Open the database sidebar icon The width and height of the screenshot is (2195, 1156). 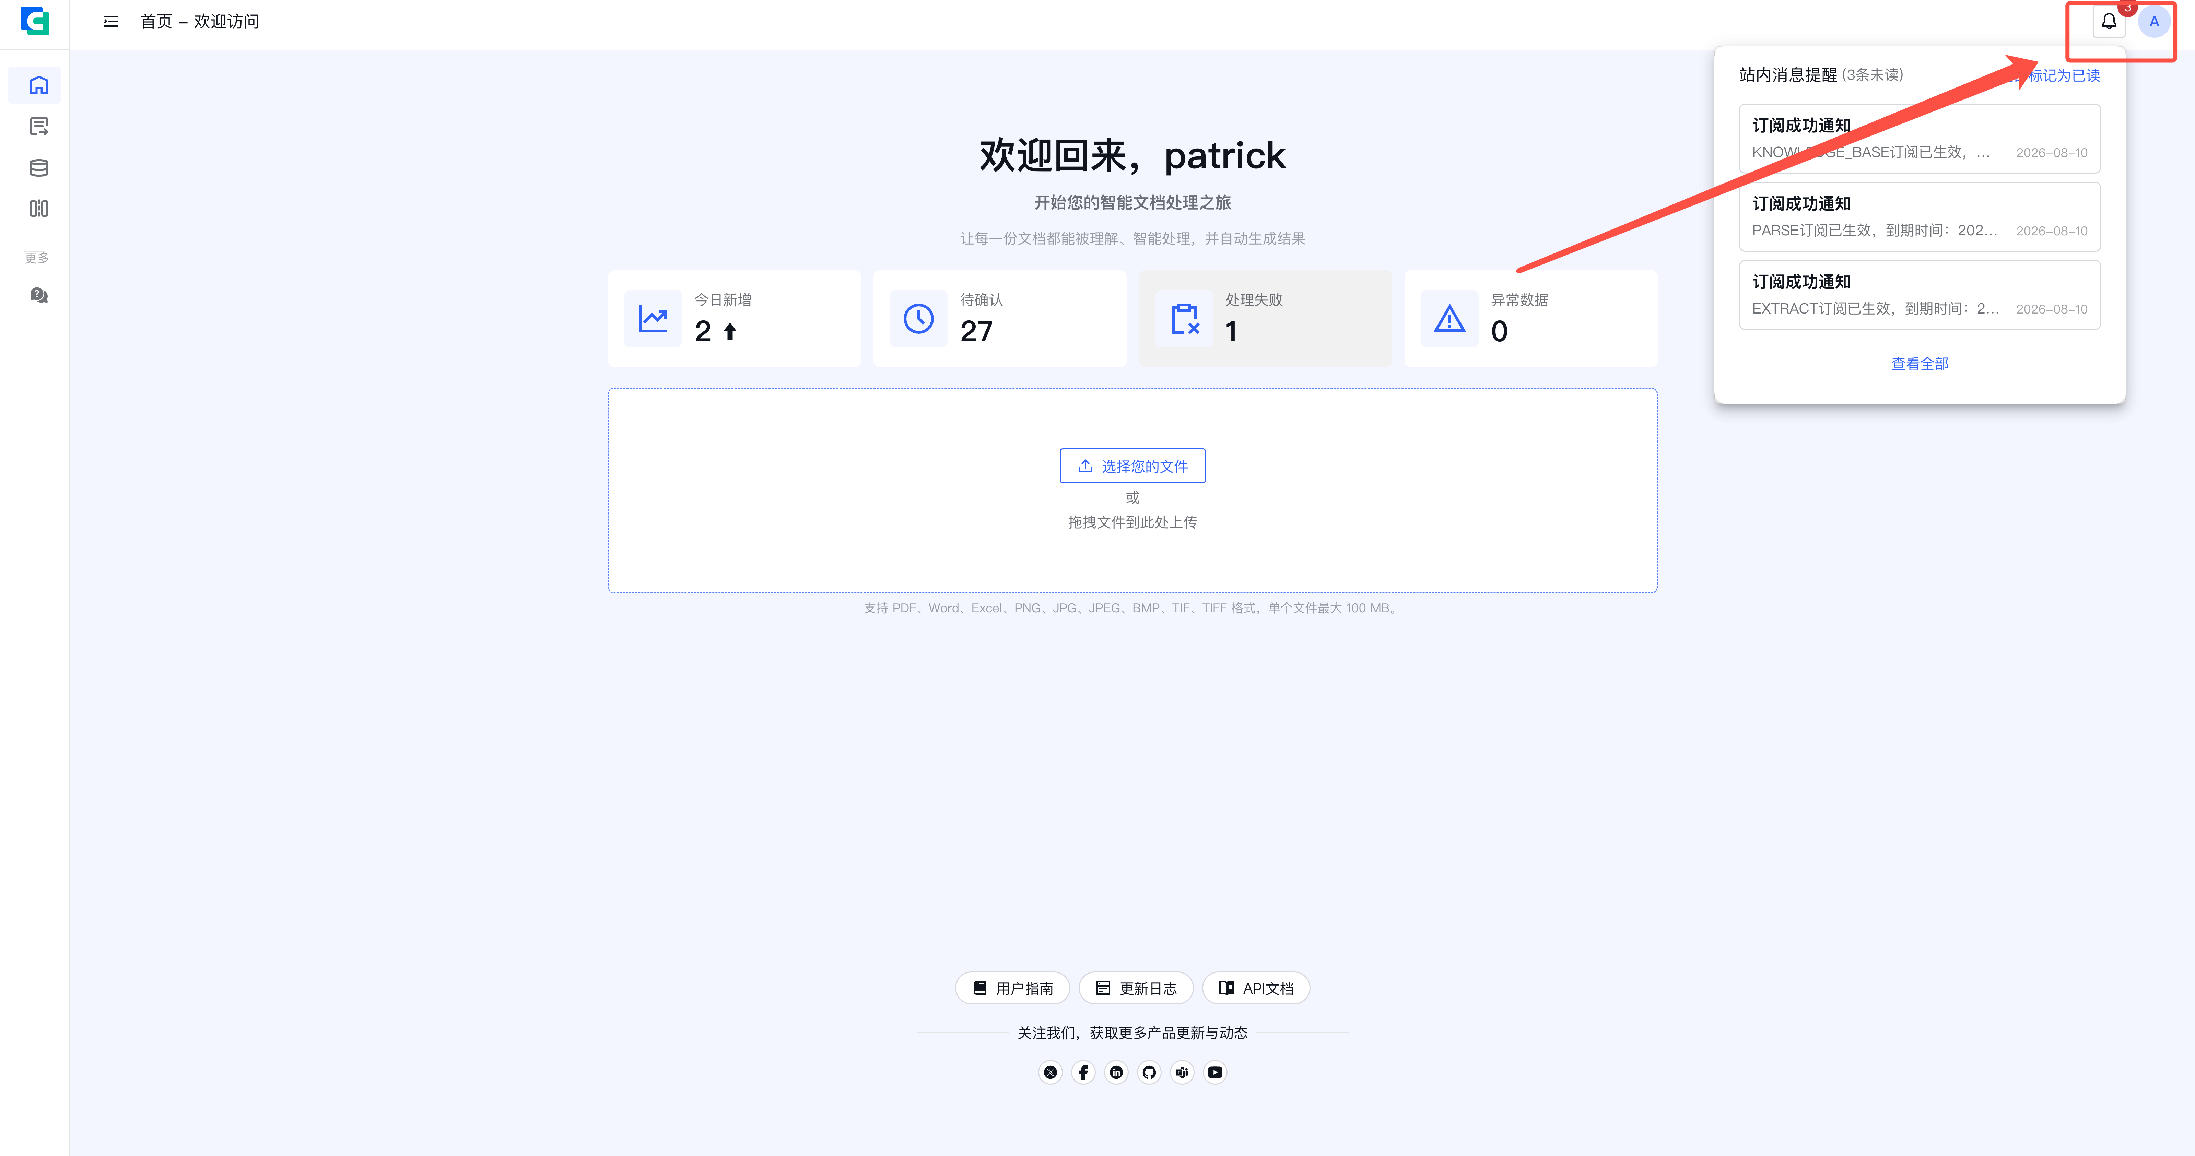tap(38, 168)
